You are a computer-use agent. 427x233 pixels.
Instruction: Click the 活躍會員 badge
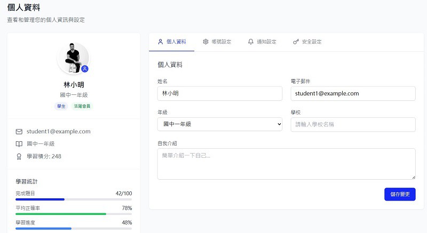(x=82, y=106)
